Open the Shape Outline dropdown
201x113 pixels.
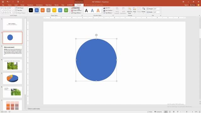77,10
